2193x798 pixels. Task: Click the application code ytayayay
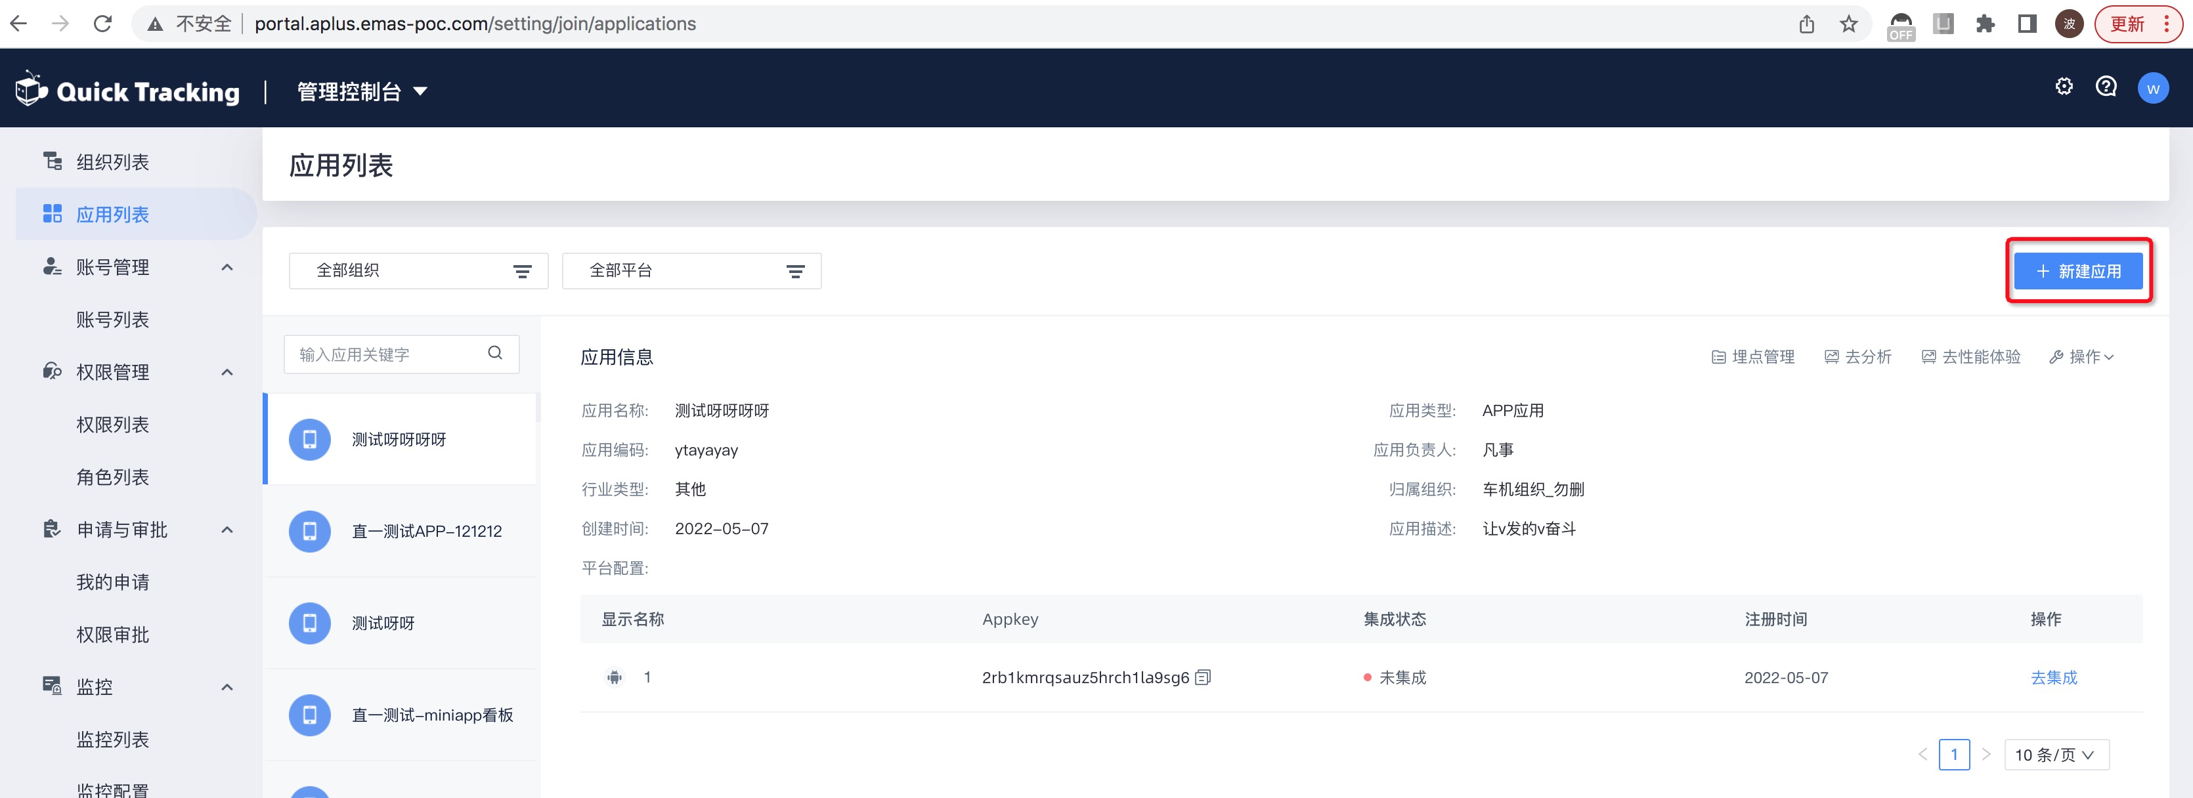(706, 450)
